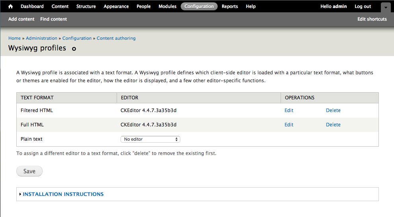394x217 pixels.
Task: Click the Find content shortcut
Action: (53, 19)
